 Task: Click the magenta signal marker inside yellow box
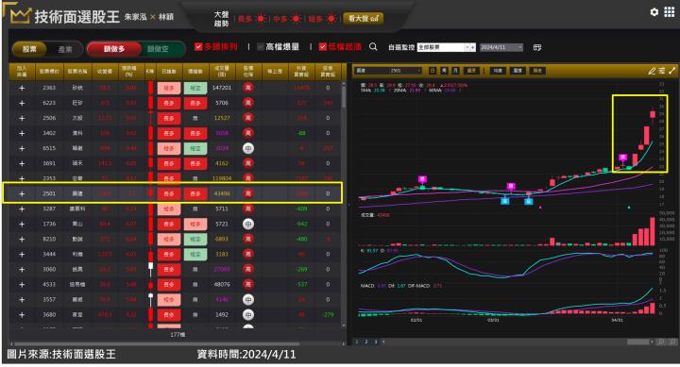coord(622,158)
